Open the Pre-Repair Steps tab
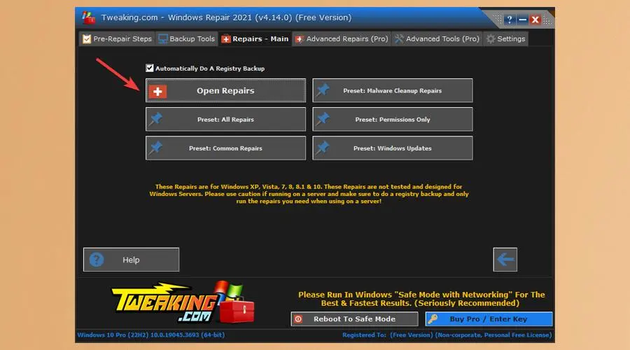 117,39
